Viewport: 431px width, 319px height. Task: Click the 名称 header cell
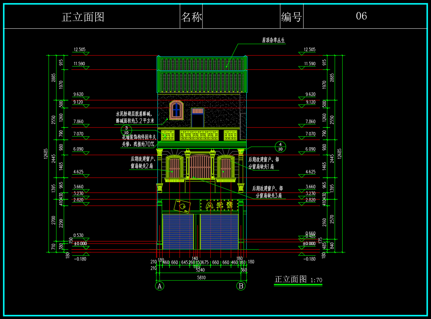191,17
